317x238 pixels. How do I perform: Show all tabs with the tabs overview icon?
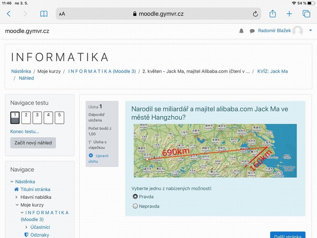[306, 14]
